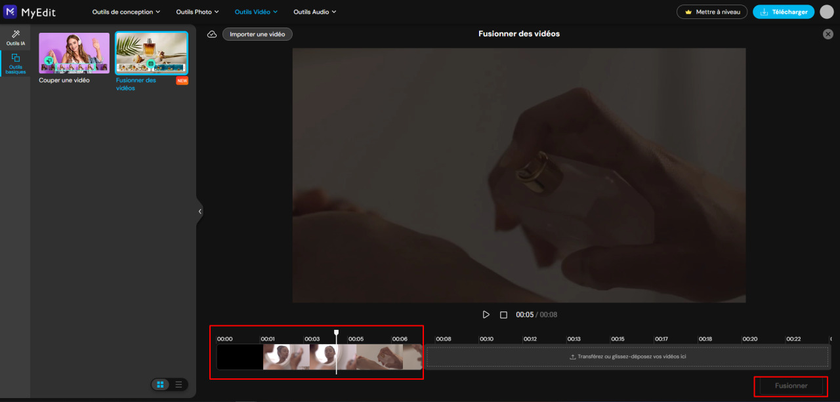Screen dimensions: 840x402
Task: Click the cloud storage icon
Action: point(212,34)
